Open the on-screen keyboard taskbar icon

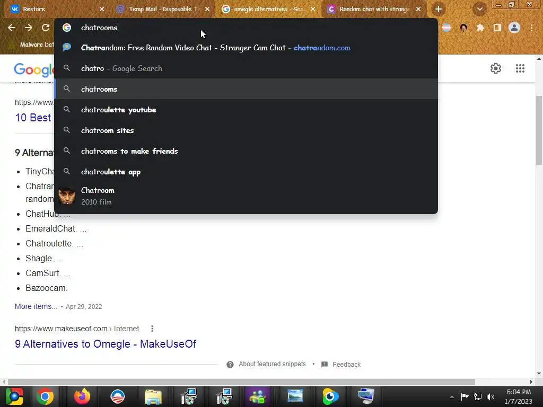(366, 396)
